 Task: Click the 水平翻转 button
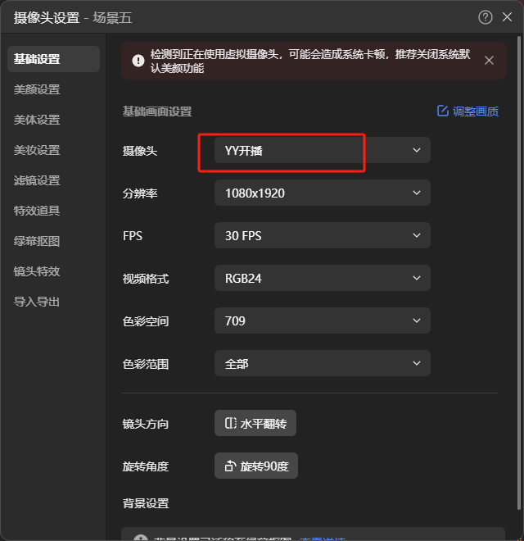click(x=255, y=423)
